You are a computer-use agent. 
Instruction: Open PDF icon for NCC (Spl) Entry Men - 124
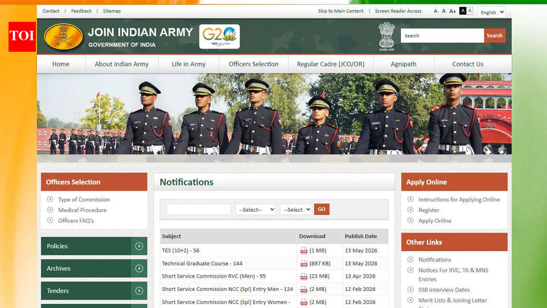pos(304,289)
